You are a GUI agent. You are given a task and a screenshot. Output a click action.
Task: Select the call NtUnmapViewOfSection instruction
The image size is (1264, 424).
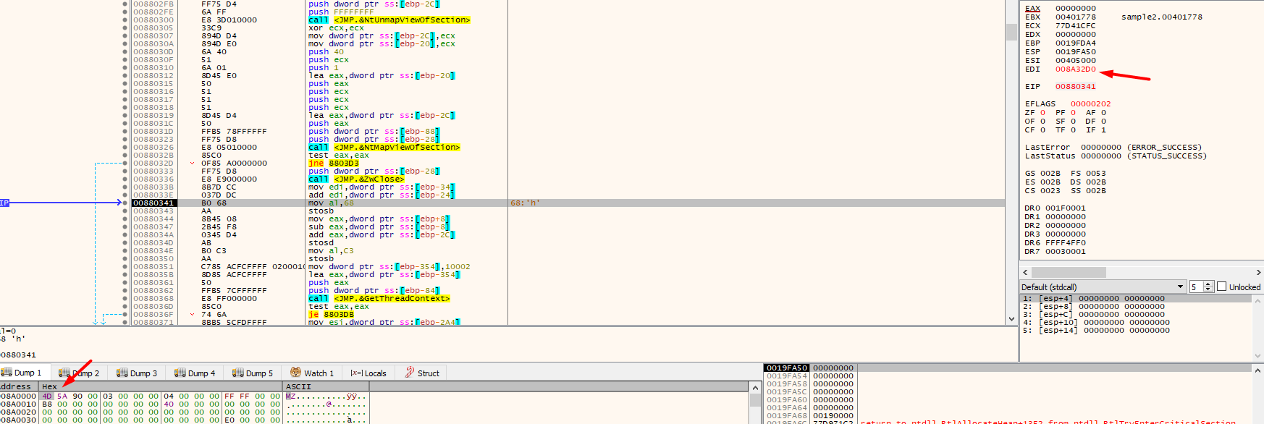pyautogui.click(x=389, y=20)
